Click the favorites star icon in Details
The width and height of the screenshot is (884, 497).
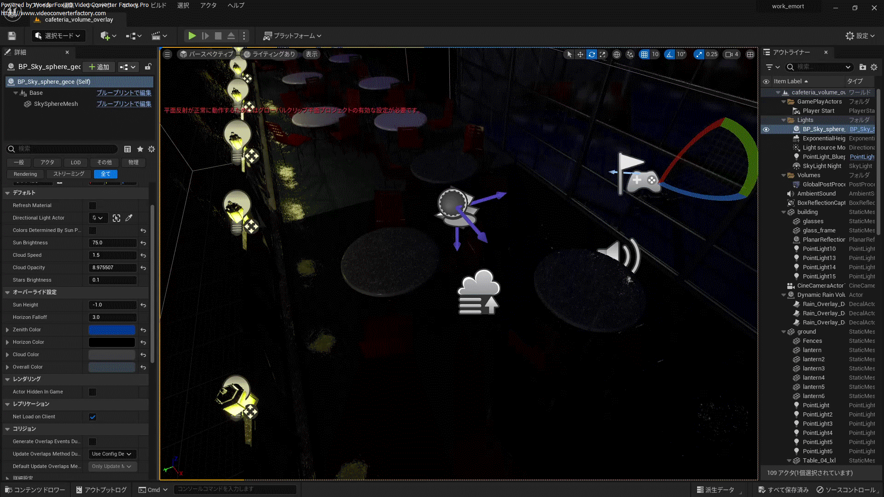coord(140,149)
